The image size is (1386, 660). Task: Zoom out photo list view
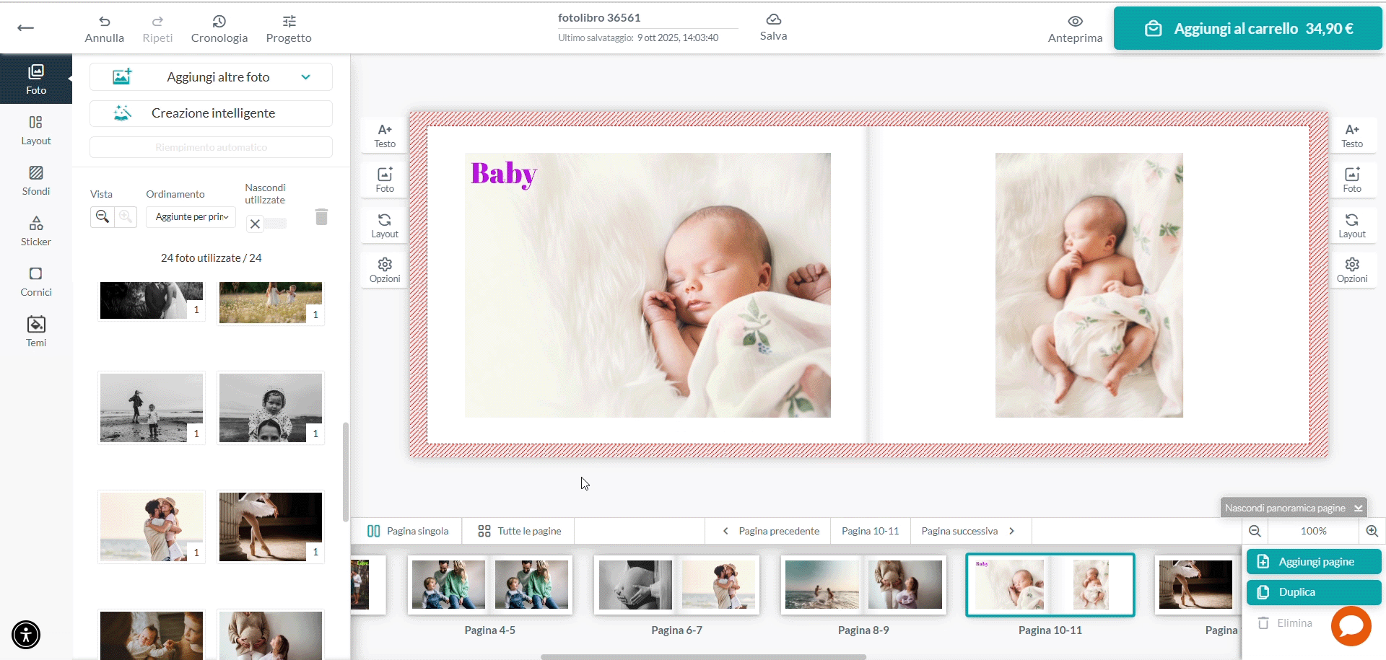click(103, 216)
